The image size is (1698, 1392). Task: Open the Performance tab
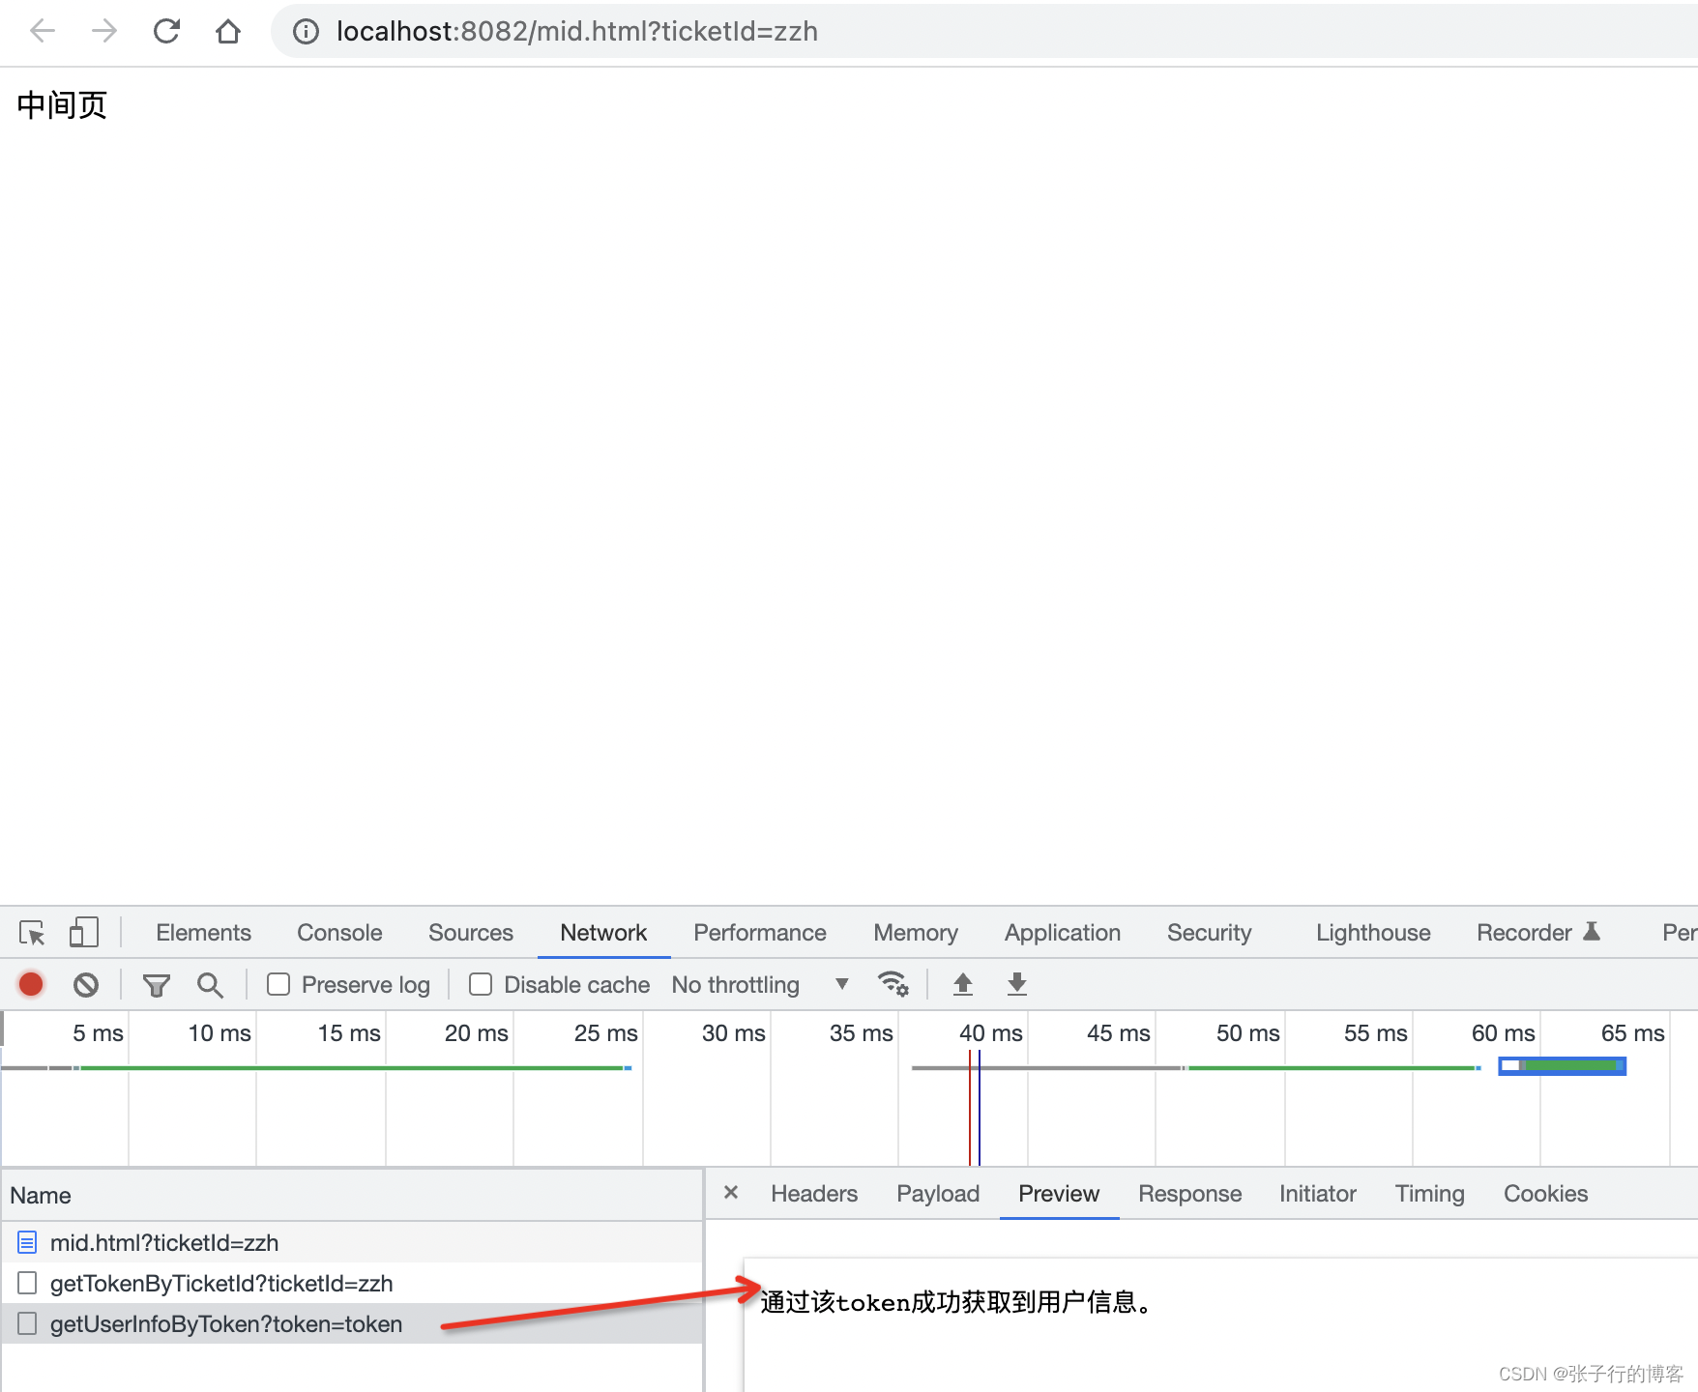760,933
